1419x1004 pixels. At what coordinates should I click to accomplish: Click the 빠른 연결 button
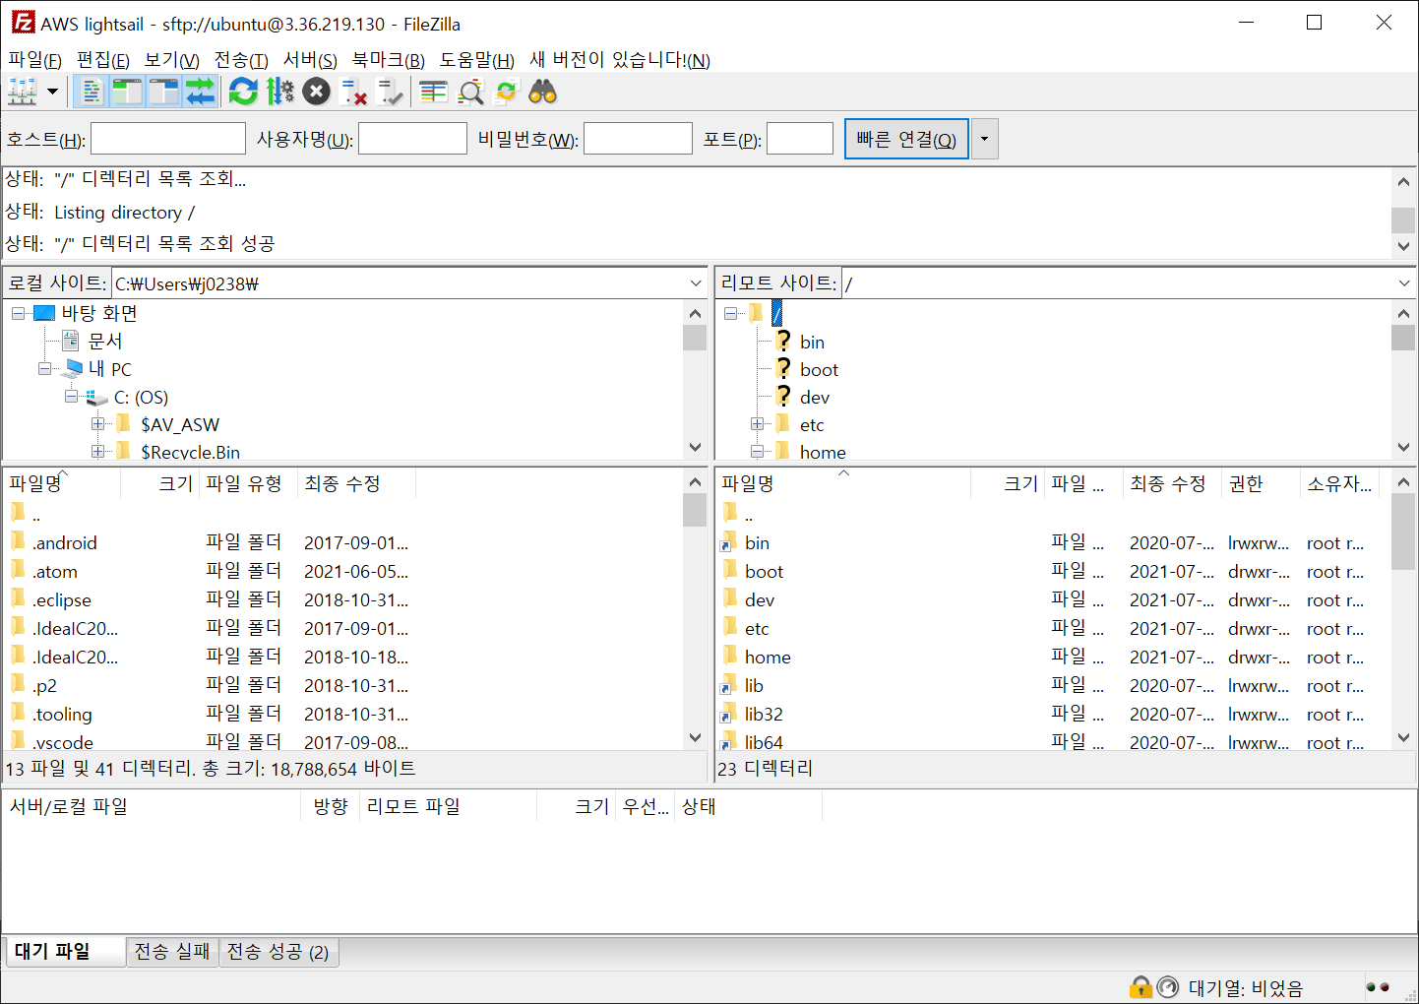[x=906, y=139]
